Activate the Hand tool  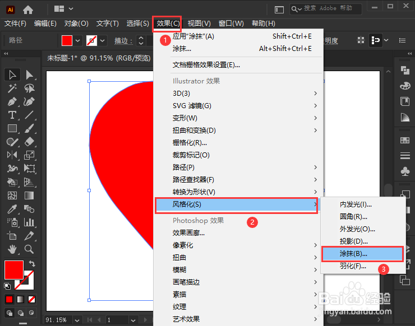pos(12,249)
